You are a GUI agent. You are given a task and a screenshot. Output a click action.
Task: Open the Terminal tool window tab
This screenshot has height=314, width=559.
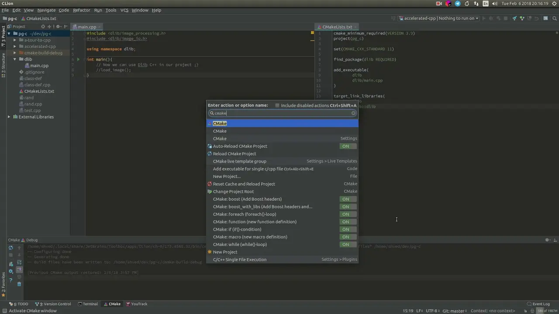tap(88, 304)
